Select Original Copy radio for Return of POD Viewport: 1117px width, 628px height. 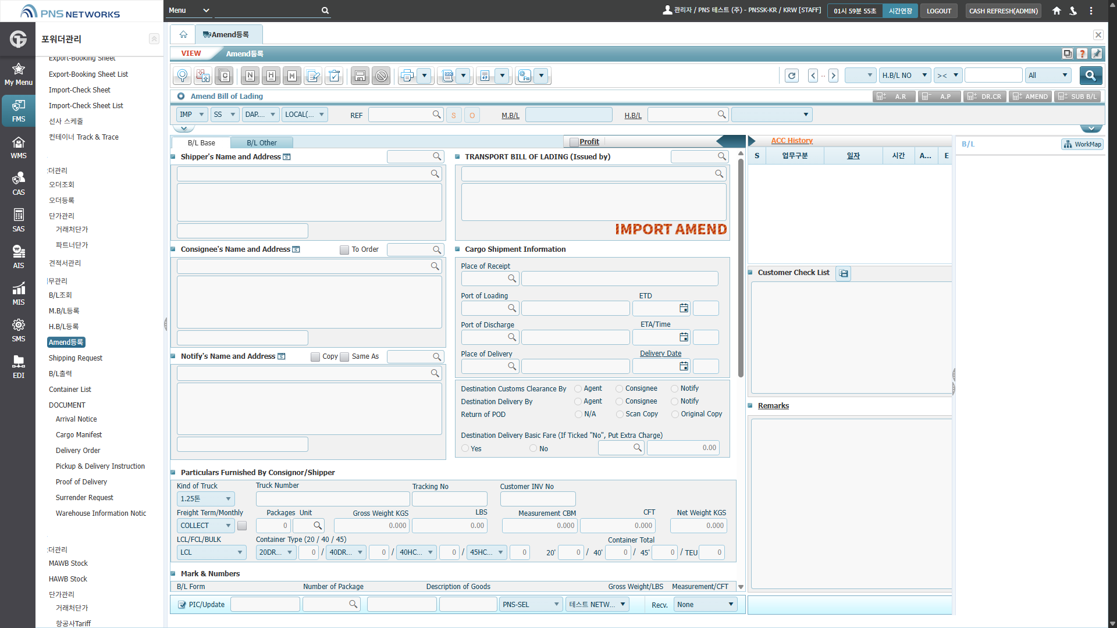pyautogui.click(x=675, y=415)
